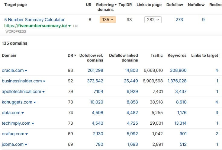222x150 pixels.
Task: Click the 9 nofollow links count
Action: (x=203, y=20)
